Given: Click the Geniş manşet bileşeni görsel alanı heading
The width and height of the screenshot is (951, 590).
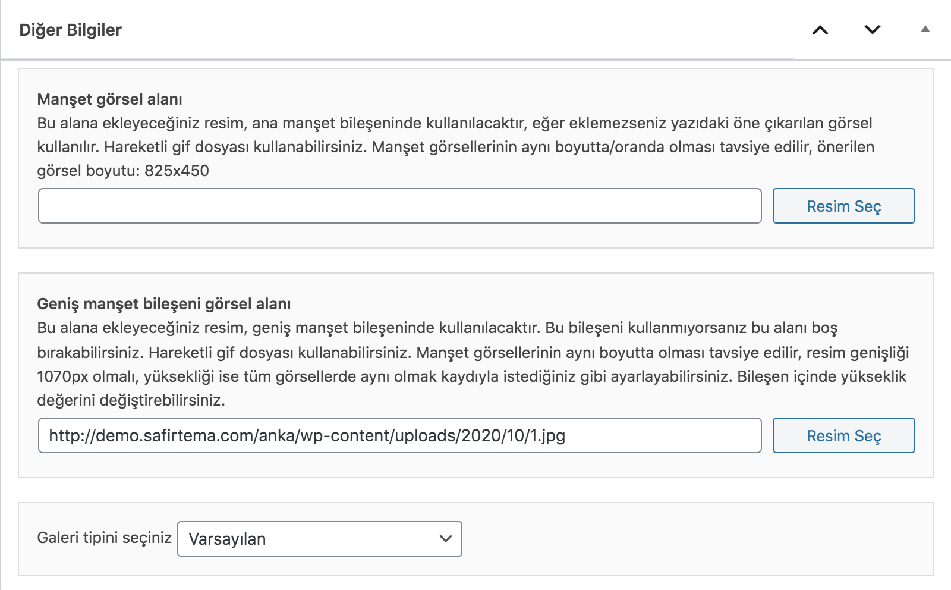Looking at the screenshot, I should 163,304.
